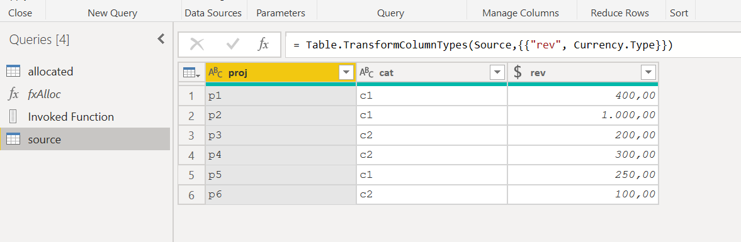Screen dimensions: 741x242
Task: Click the rev cell 250,00
Action: (583, 175)
